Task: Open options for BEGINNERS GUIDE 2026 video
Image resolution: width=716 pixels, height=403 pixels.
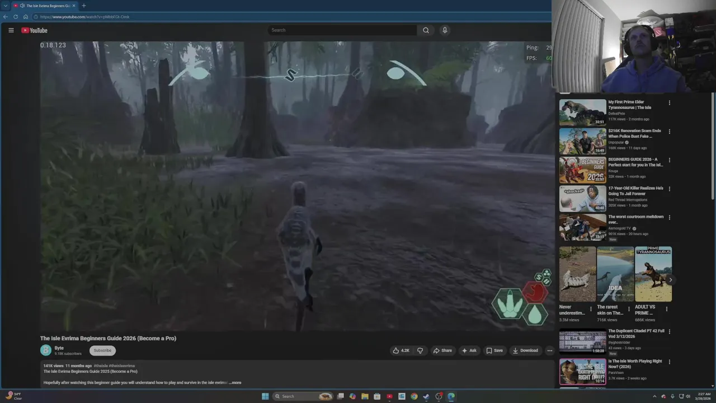Action: tap(669, 160)
